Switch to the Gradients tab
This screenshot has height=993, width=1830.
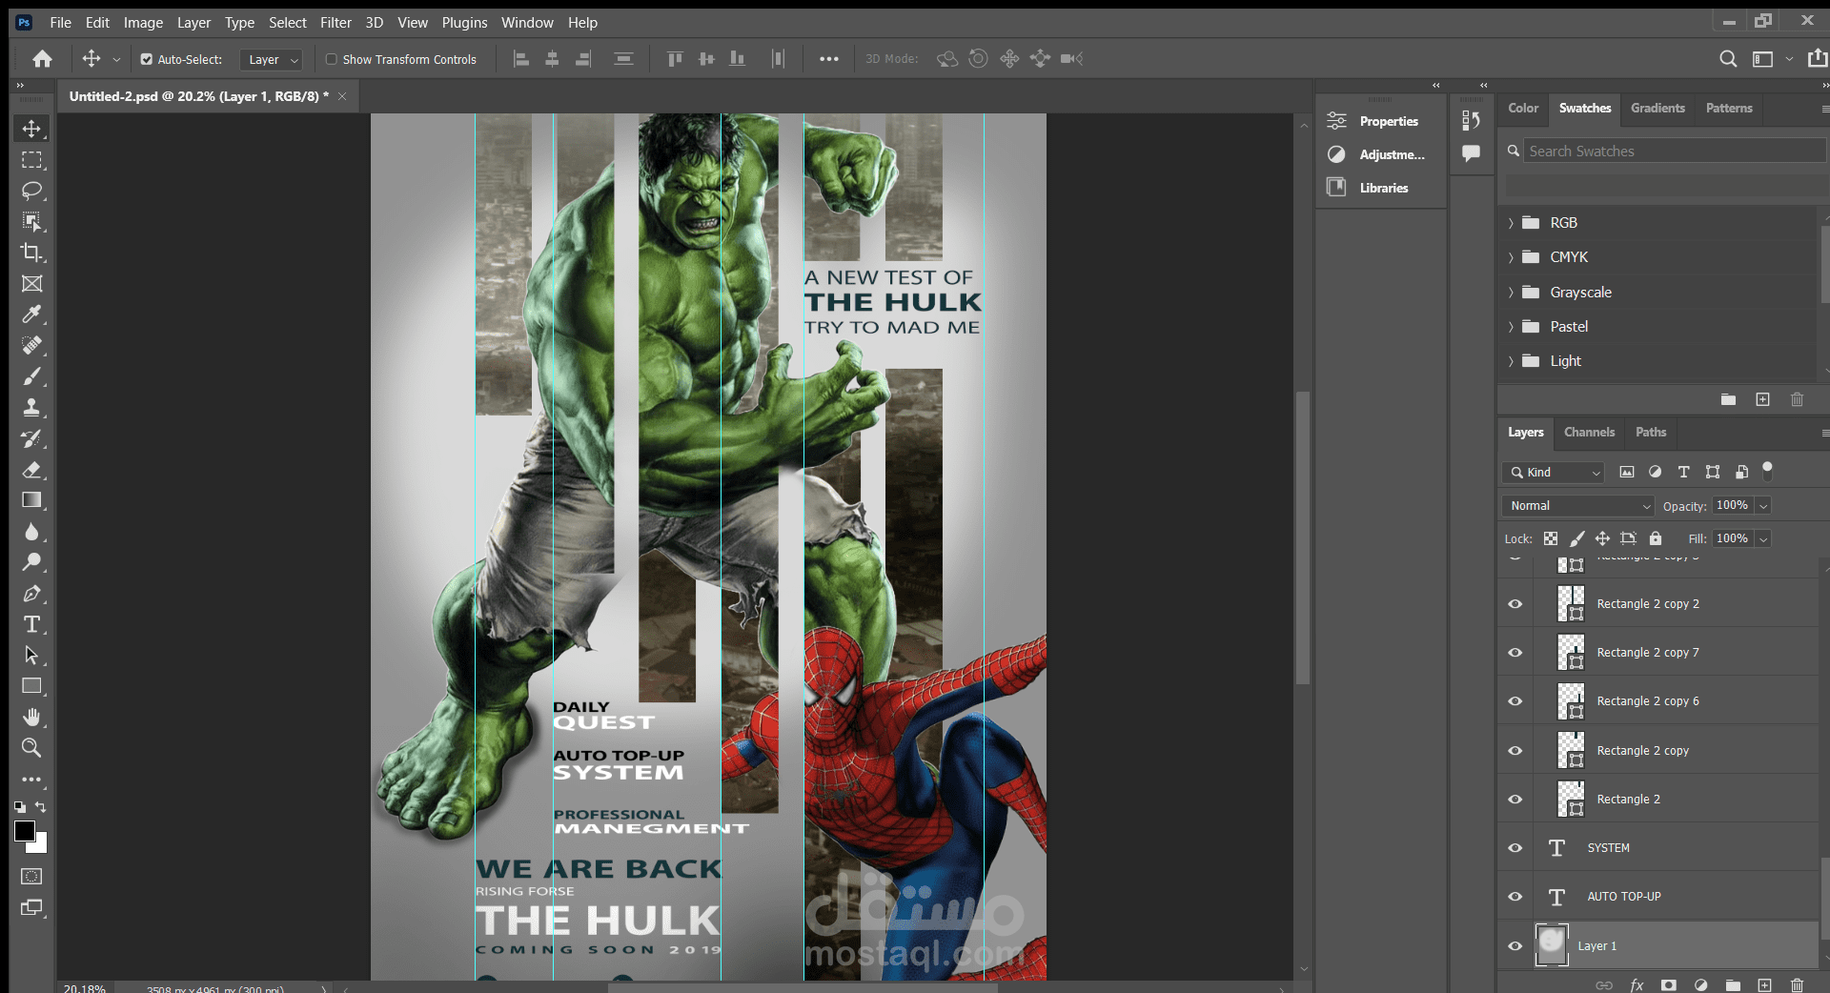coord(1657,109)
